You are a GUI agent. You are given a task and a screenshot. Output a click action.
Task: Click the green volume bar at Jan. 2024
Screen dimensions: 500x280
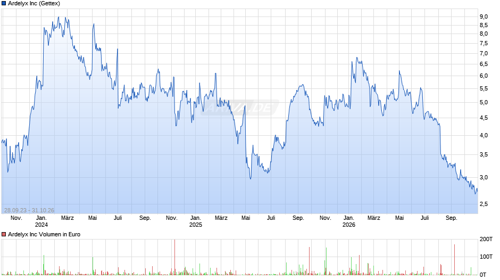44,265
